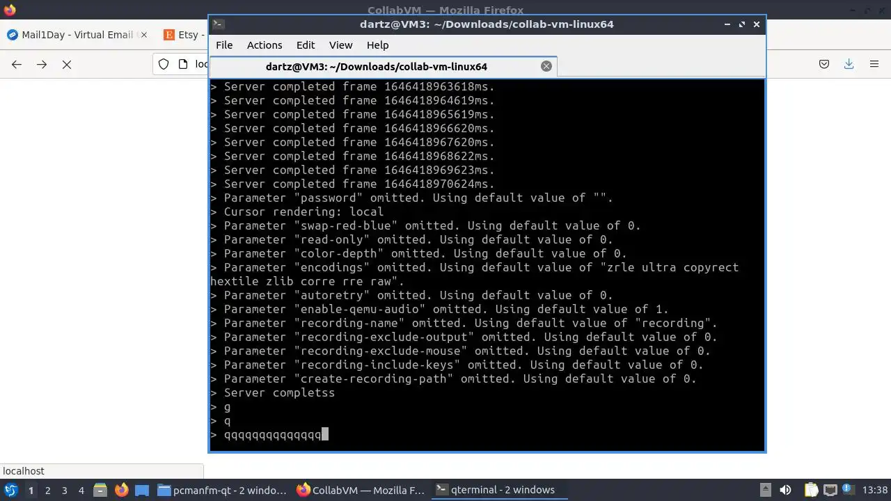891x501 pixels.
Task: Click the "recording-name" parameter line
Action: [464, 324]
